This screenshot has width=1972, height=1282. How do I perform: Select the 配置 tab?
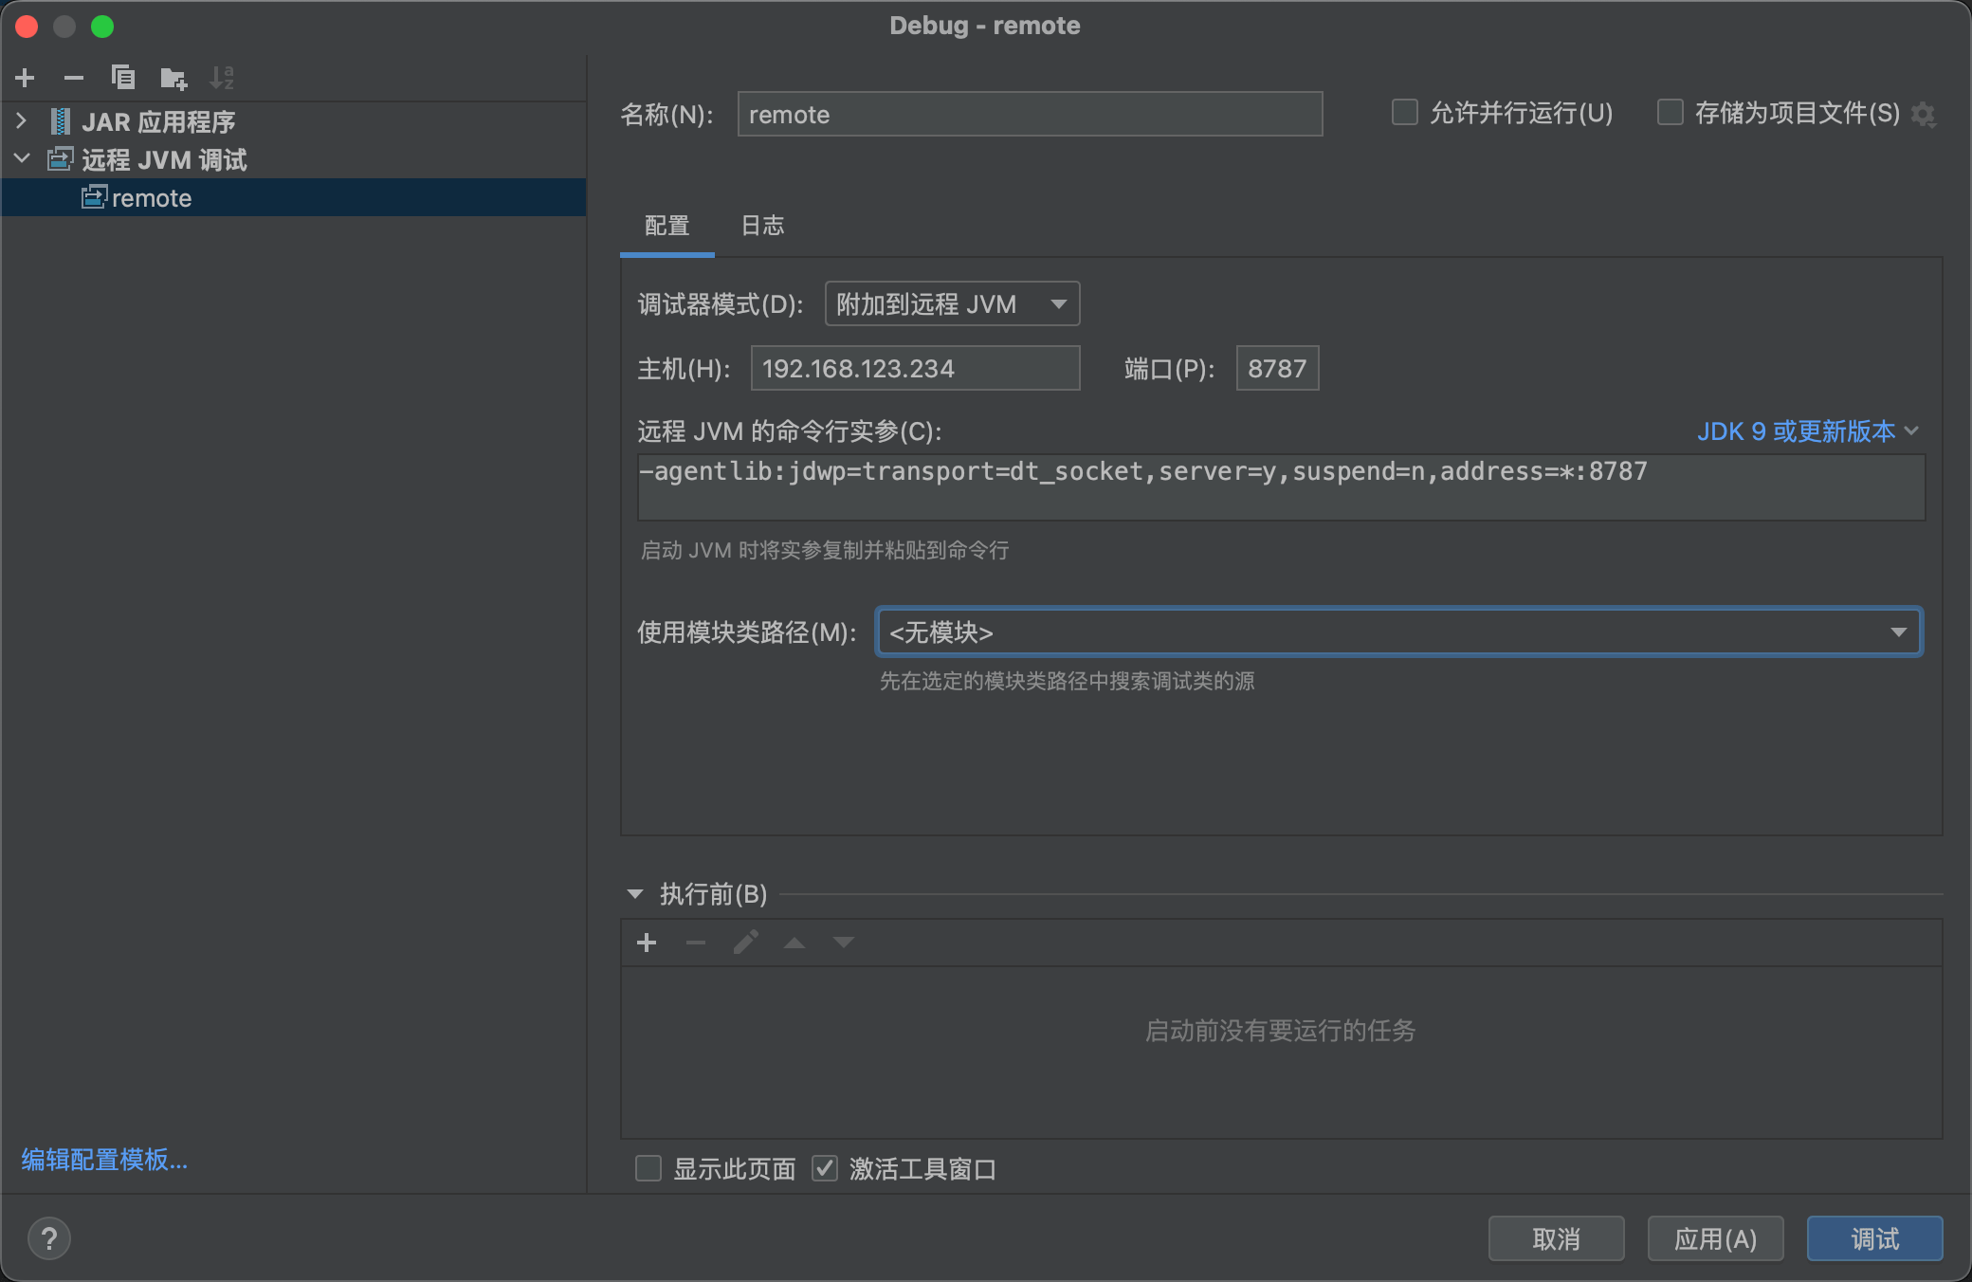coord(666,226)
